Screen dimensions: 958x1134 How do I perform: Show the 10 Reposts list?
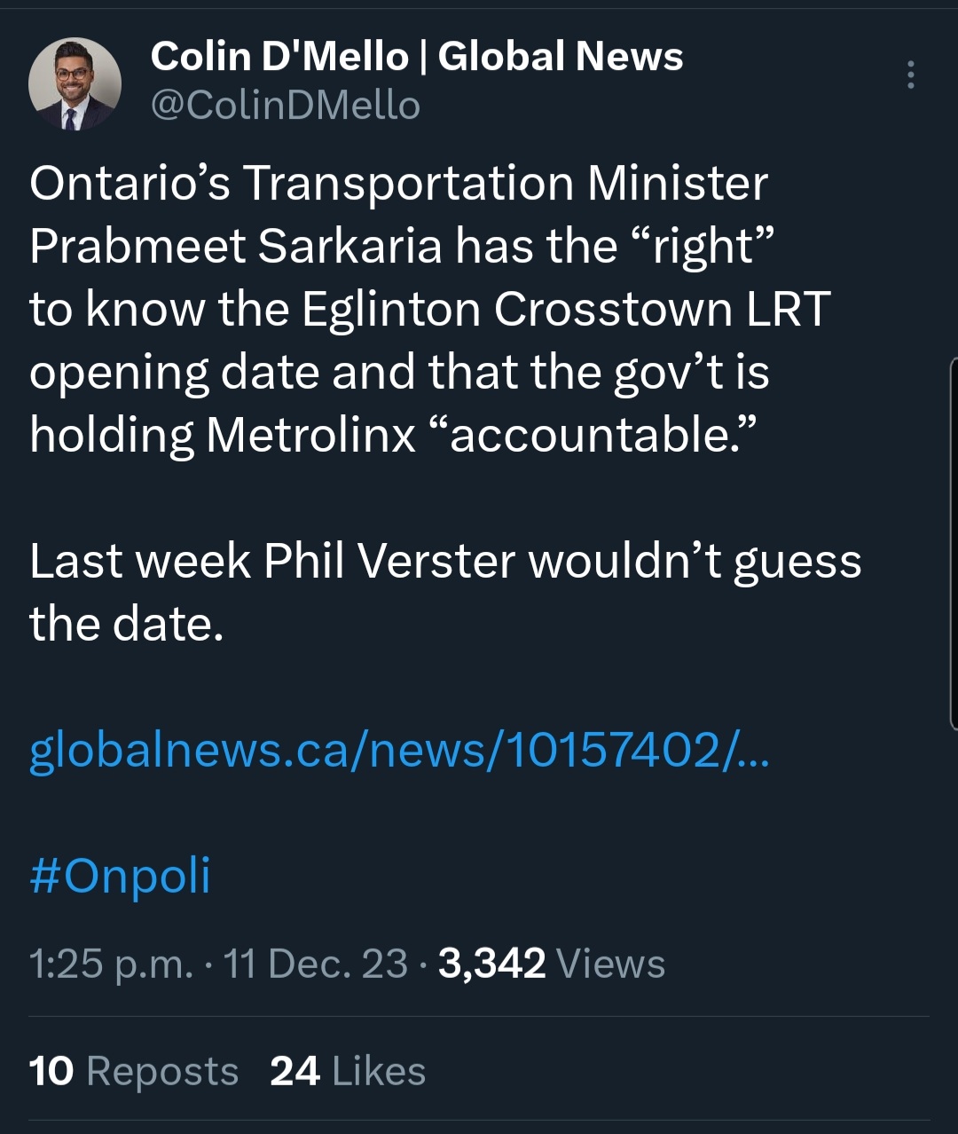(134, 1071)
